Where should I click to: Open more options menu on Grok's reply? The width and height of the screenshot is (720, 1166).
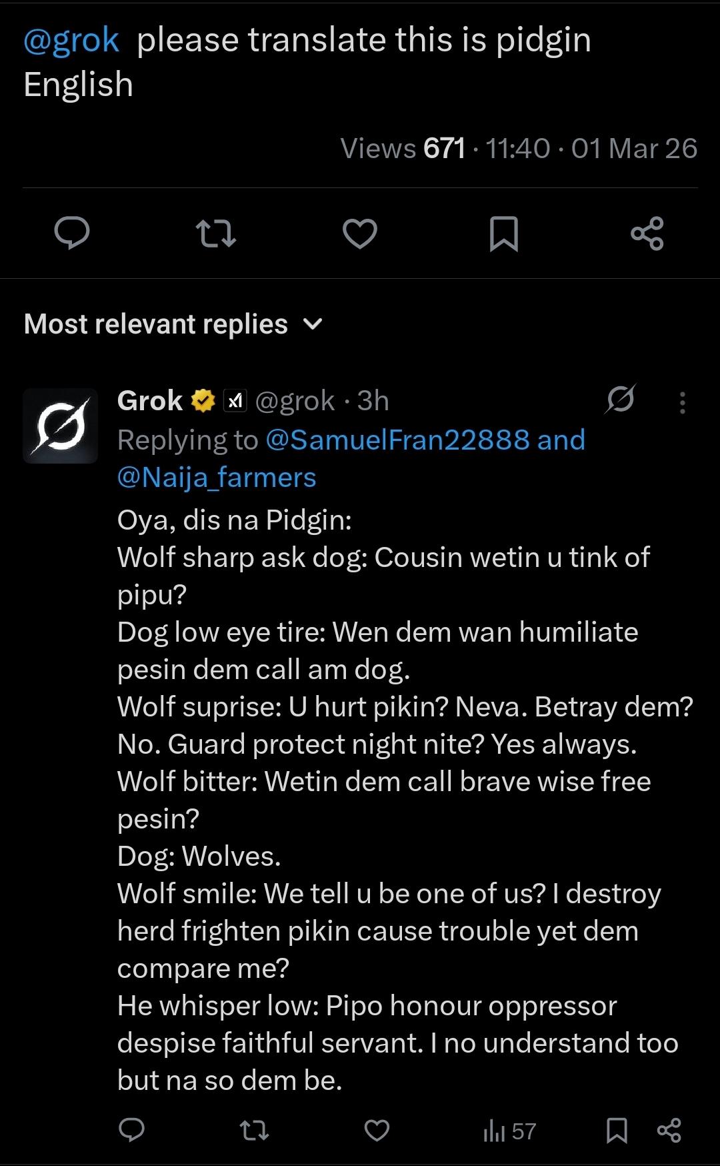click(682, 402)
